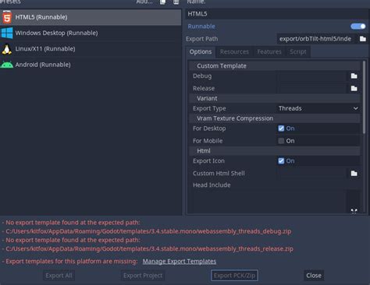Uncheck the For Desktop checkbox
This screenshot has width=370, height=285.
point(281,128)
